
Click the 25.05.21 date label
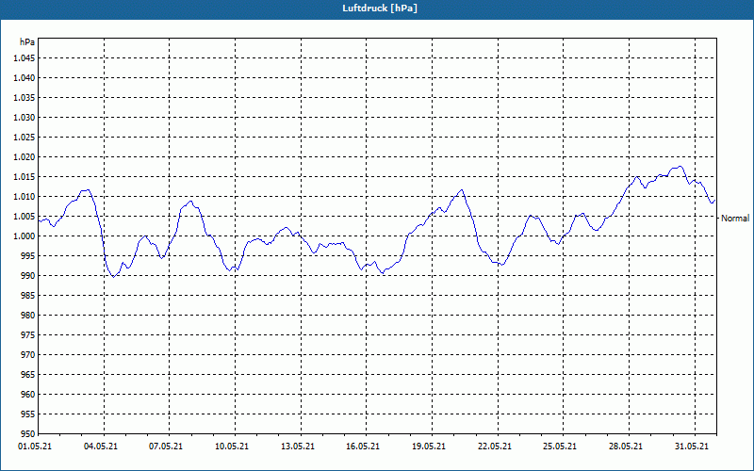[560, 447]
